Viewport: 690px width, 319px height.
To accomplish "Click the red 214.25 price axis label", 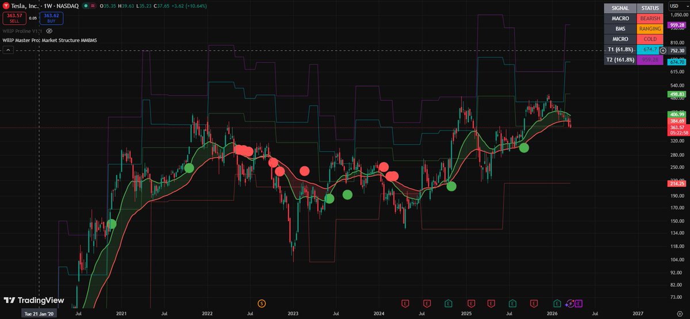I will 676,183.
